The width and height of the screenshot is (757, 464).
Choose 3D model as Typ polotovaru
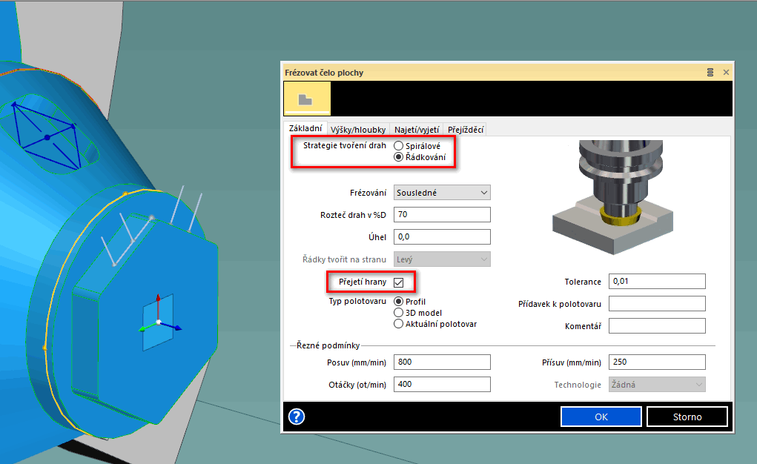399,313
